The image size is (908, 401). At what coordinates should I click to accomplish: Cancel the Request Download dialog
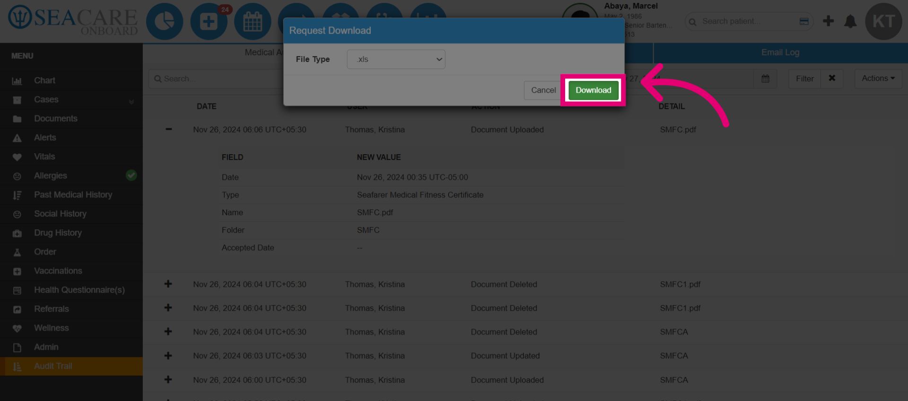coord(543,90)
